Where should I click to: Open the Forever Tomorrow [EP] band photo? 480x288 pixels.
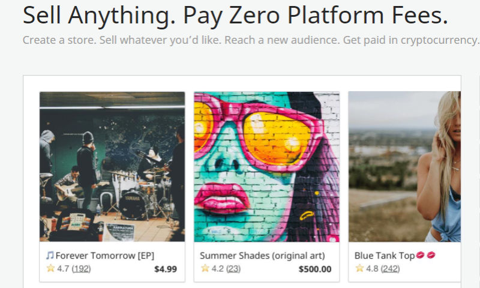(x=112, y=167)
